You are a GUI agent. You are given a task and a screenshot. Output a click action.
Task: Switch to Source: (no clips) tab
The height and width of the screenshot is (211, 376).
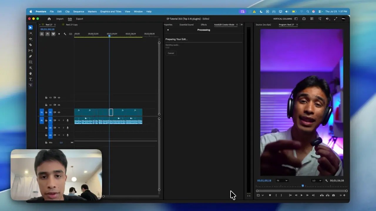263,25
